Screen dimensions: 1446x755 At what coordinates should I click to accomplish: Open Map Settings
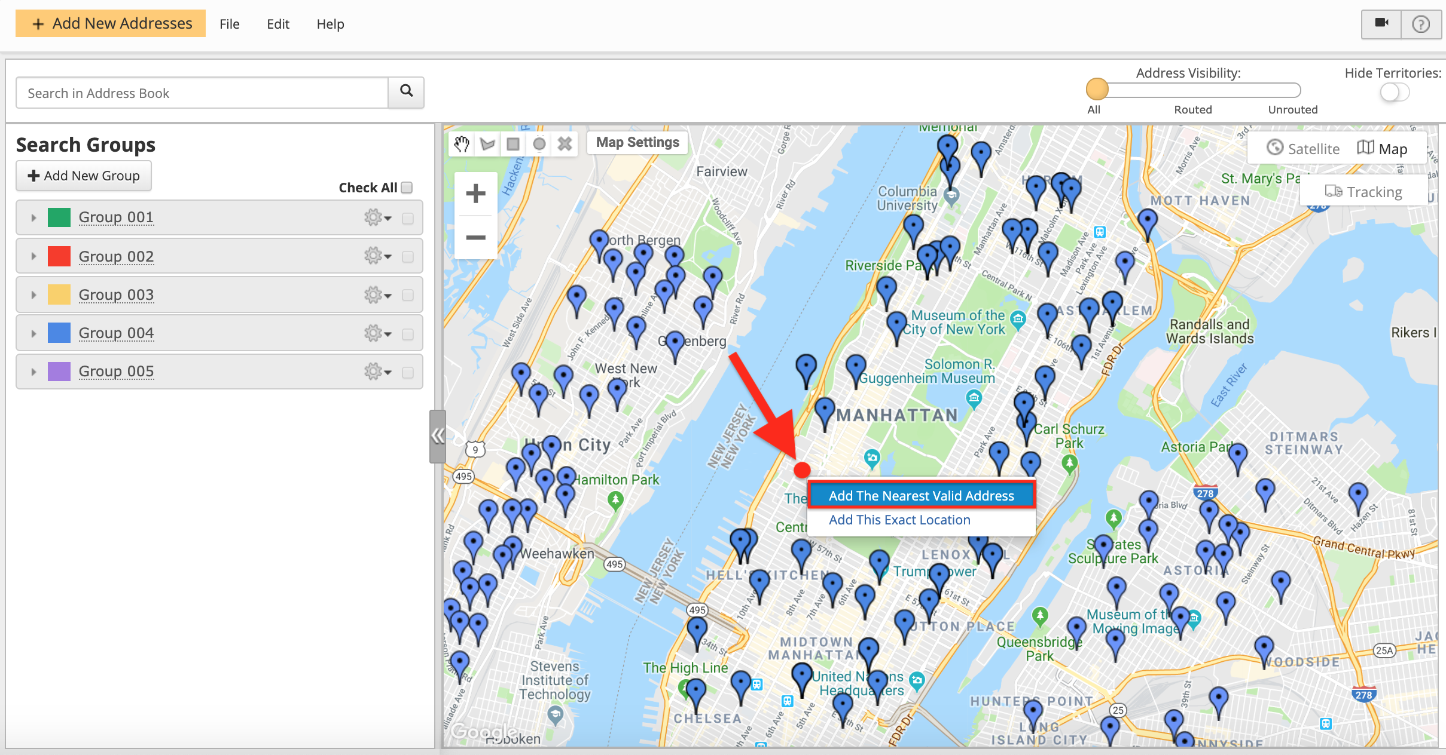pyautogui.click(x=637, y=142)
